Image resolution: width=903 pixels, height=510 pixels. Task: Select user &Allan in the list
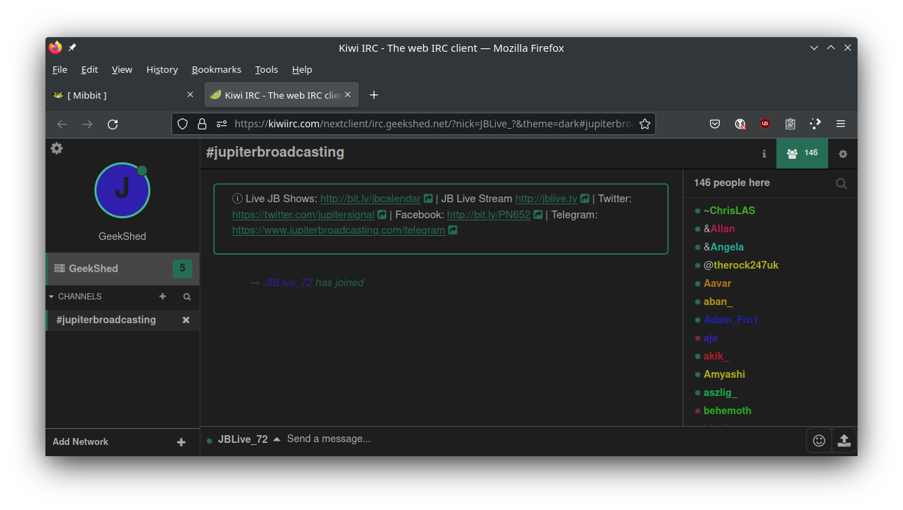pos(719,229)
